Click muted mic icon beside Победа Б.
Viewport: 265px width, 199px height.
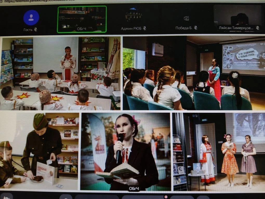point(195,28)
